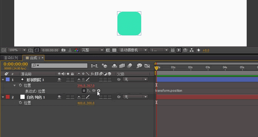
Task: Take a snapshot with camera icon
Action: [64, 50]
